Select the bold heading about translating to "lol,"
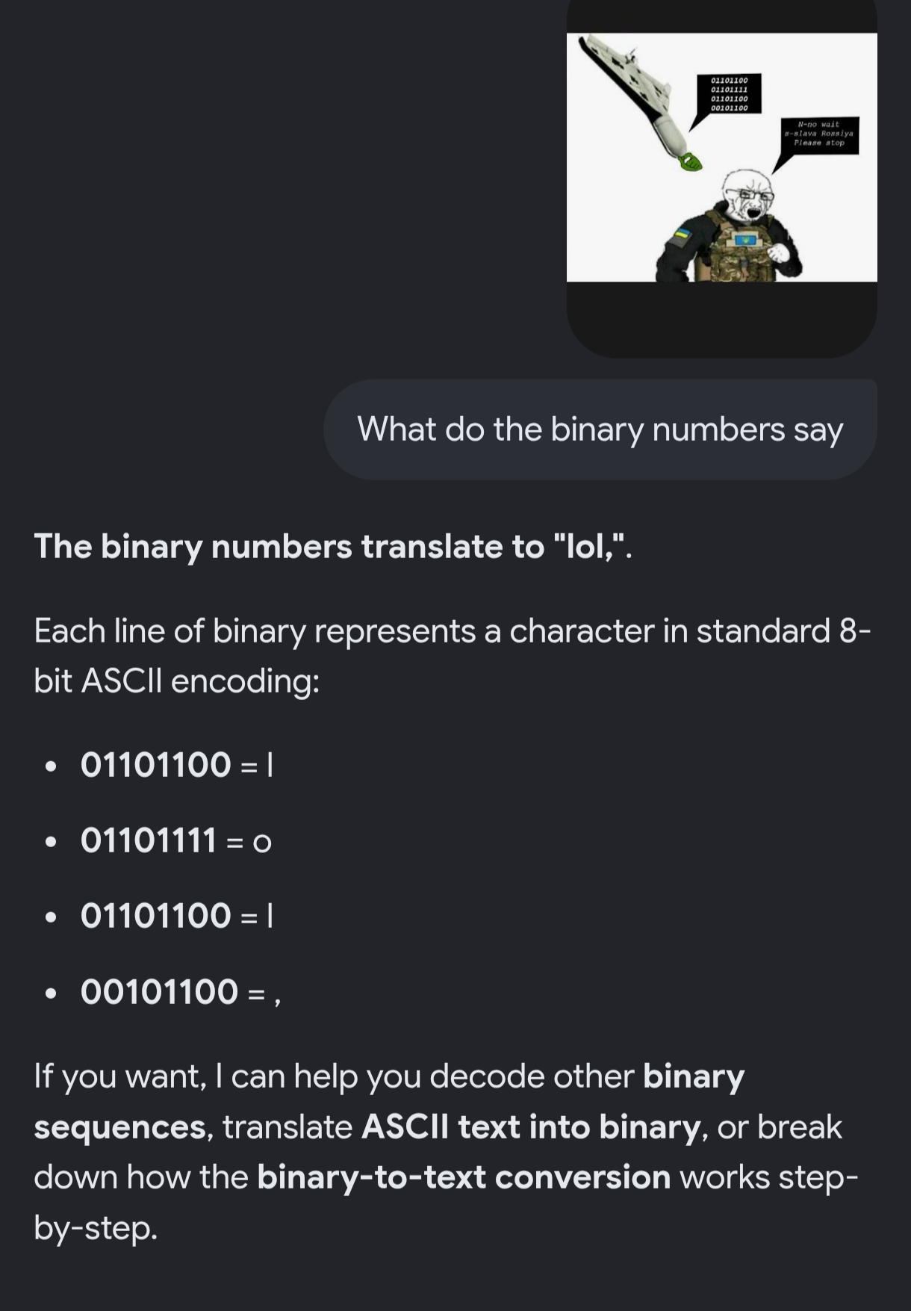This screenshot has height=1311, width=911. click(333, 547)
